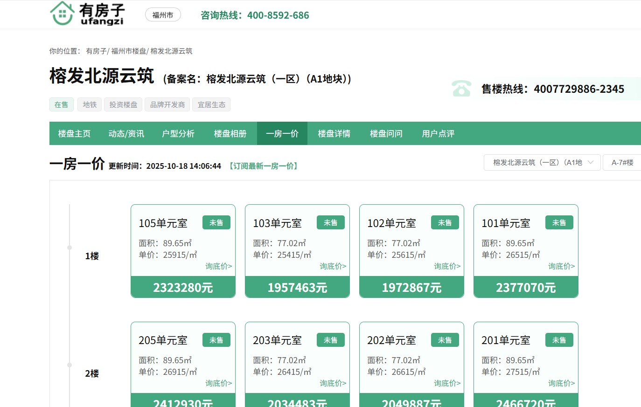Click the ufangzi house logo

click(x=87, y=14)
